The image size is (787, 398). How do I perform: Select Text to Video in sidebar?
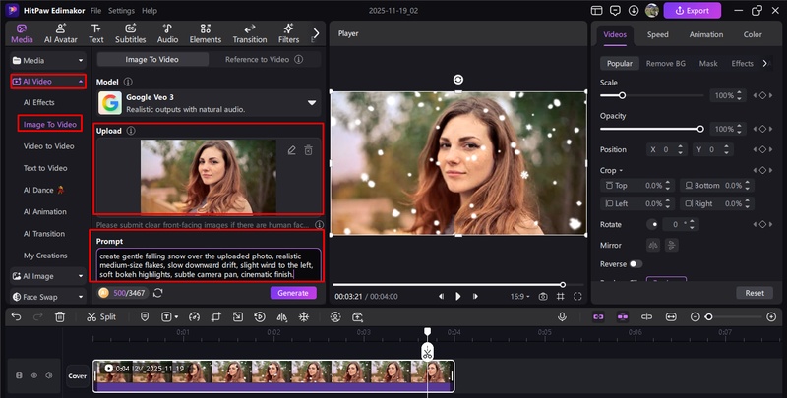tap(45, 168)
